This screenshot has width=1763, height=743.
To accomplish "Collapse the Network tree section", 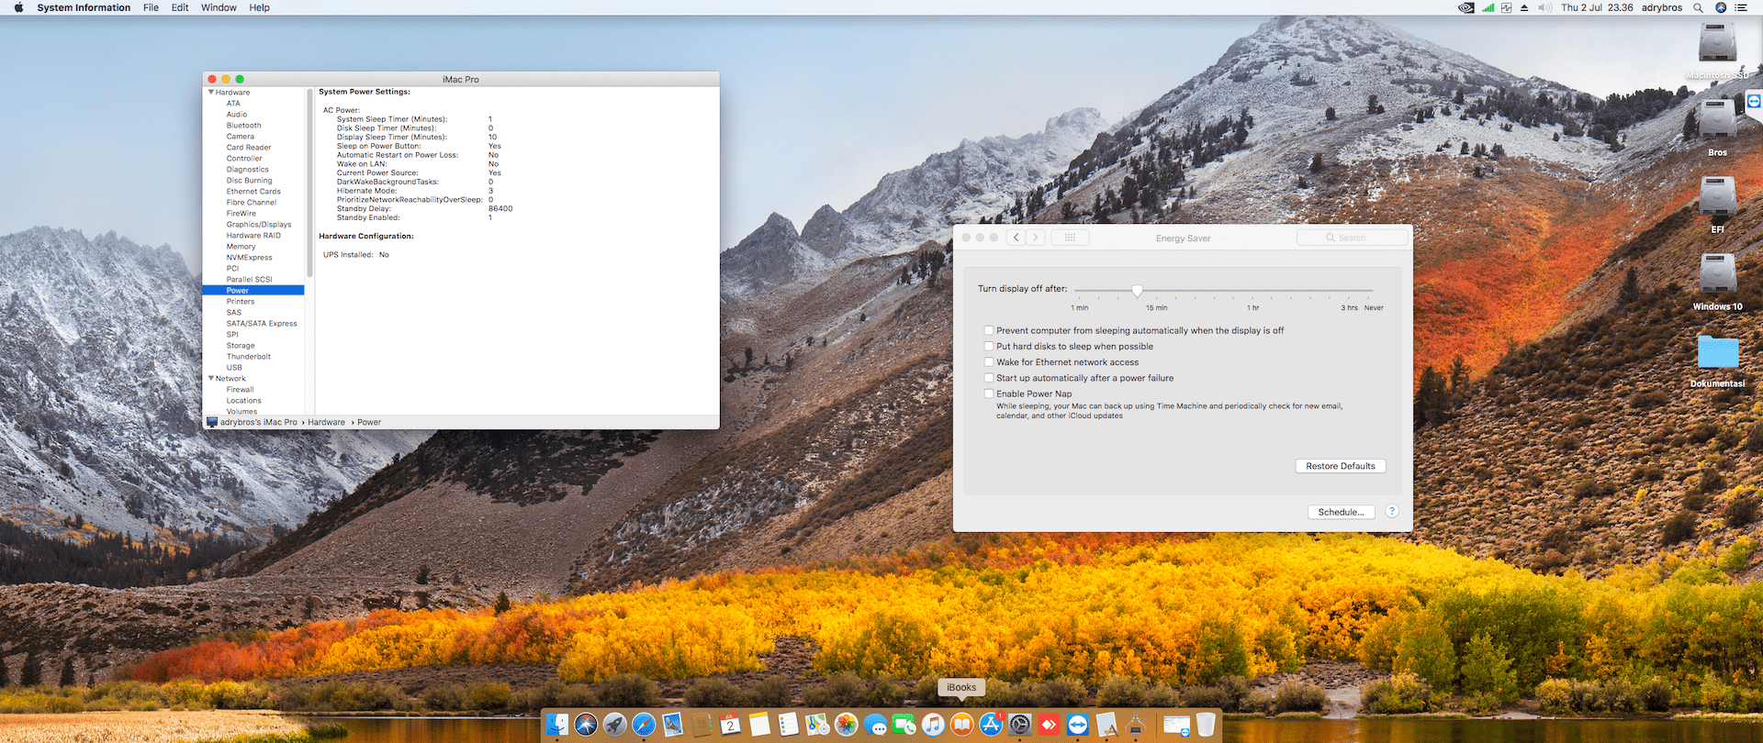I will pos(211,378).
